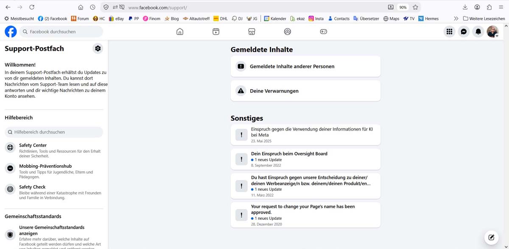
Task: Click the new message compose icon
Action: 491,238
